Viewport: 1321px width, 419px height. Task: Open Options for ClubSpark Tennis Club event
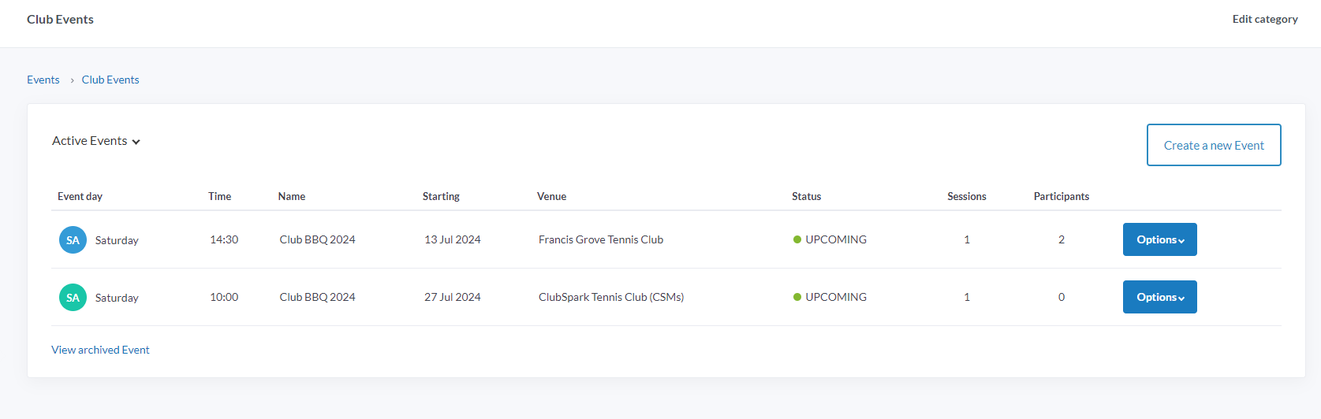pyautogui.click(x=1159, y=298)
